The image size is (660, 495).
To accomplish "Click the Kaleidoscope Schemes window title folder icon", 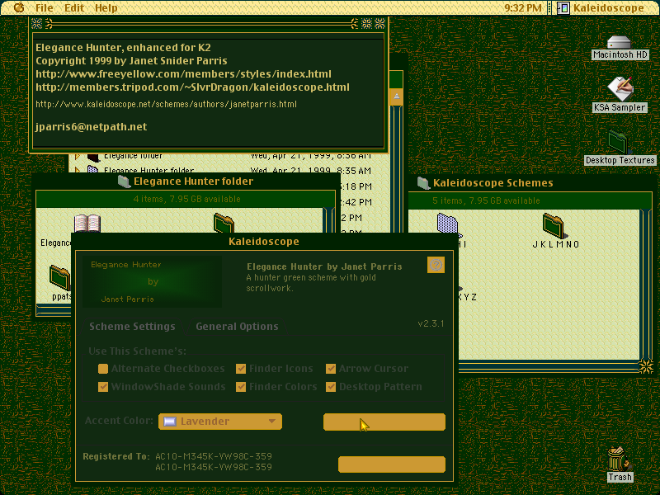I will 423,182.
